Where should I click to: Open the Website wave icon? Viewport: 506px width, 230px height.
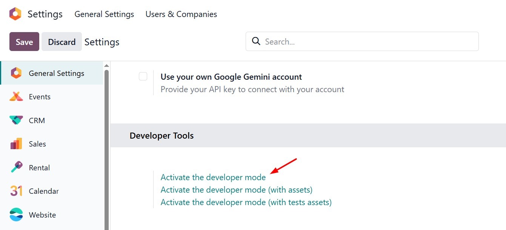tap(16, 215)
